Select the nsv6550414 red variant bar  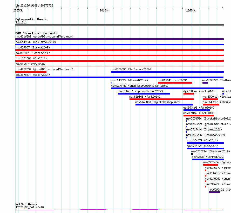coord(210,99)
